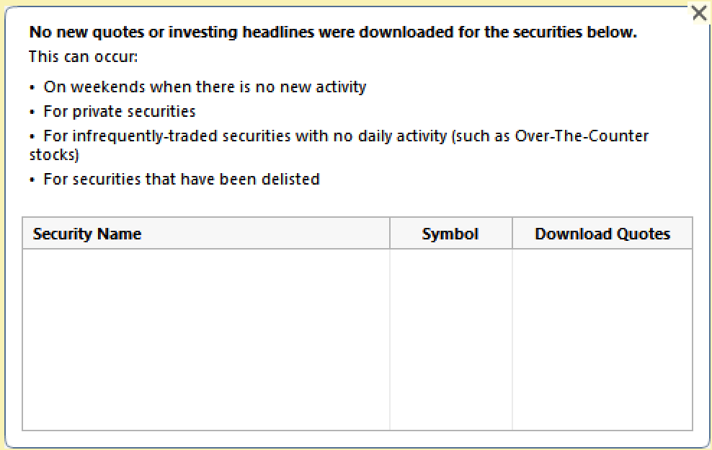Click the 'Over-The-Counter' phrase
The width and height of the screenshot is (712, 450).
coord(582,136)
